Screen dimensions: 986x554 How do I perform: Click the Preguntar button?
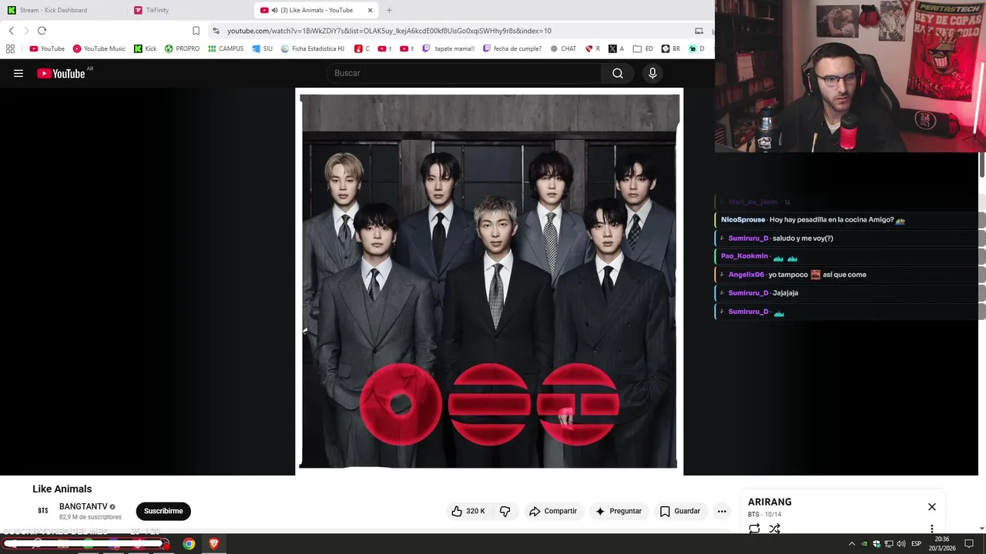(x=618, y=511)
